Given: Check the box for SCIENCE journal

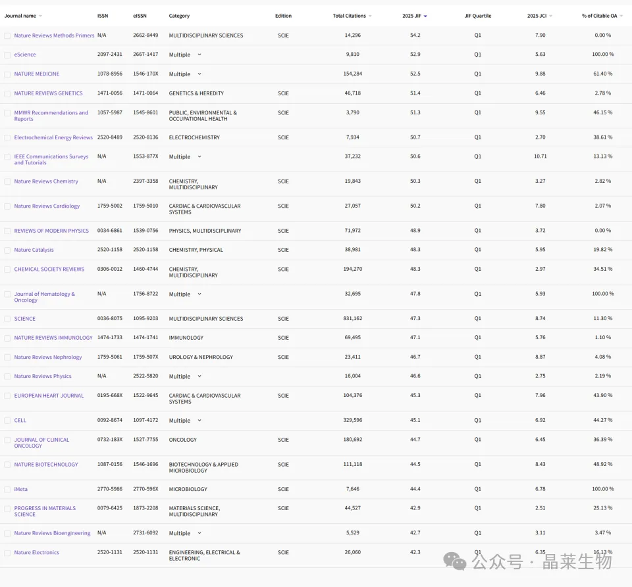Looking at the screenshot, I should [7, 319].
